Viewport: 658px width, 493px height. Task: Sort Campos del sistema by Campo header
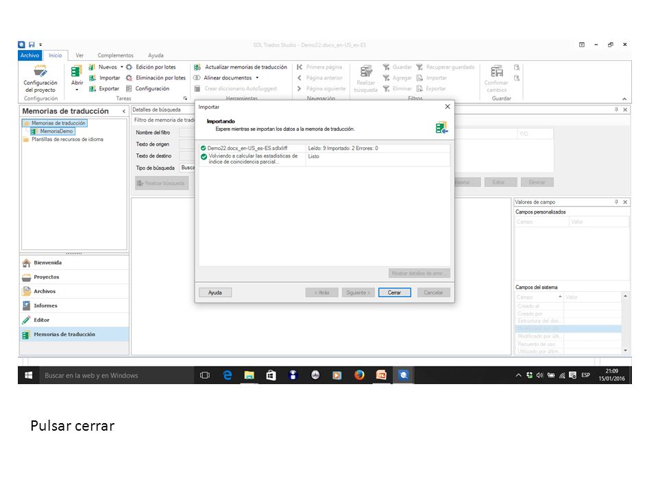click(x=539, y=296)
